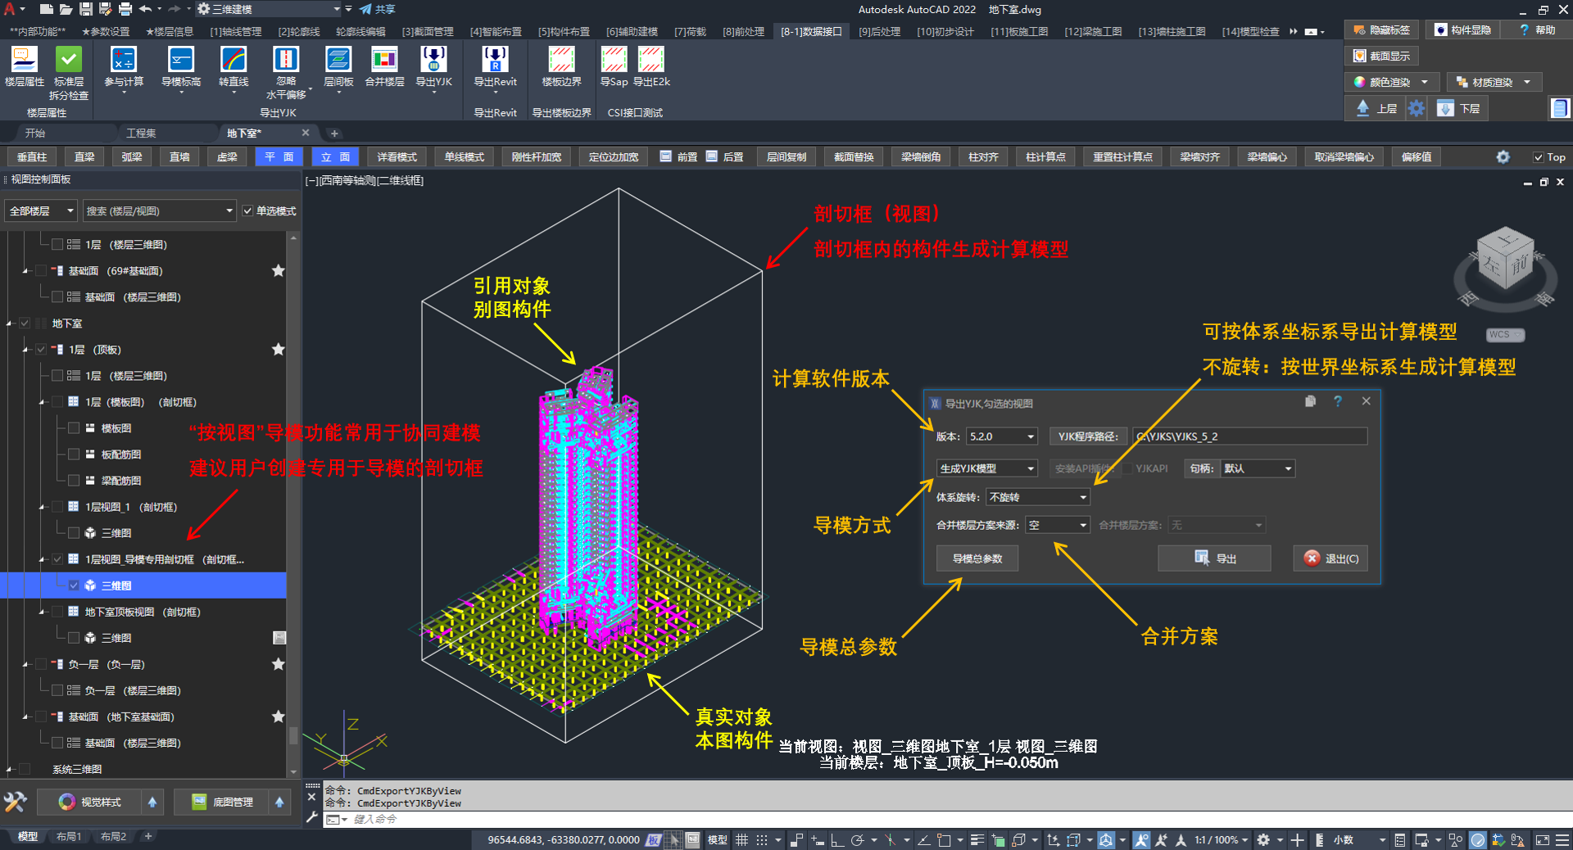Viewport: 1573px width, 850px height.
Task: Click the 导出YJK ribbon icon
Action: [x=433, y=61]
